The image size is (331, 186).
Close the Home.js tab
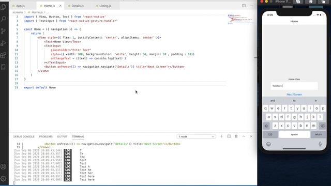61,6
